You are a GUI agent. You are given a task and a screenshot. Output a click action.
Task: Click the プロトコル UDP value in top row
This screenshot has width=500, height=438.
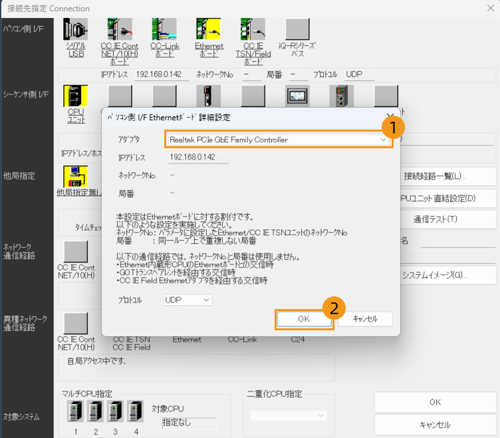[359, 74]
